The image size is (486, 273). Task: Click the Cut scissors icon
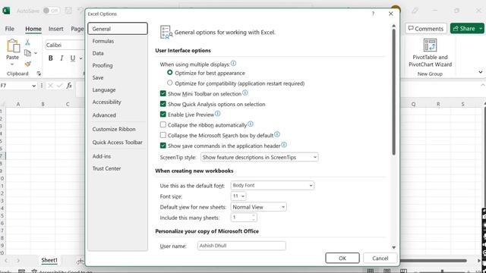pyautogui.click(x=27, y=42)
